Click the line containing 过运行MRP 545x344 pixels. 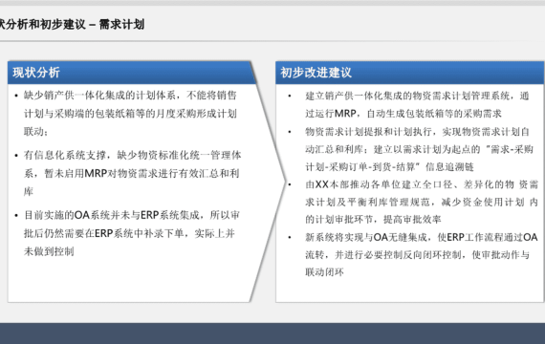[x=403, y=114]
